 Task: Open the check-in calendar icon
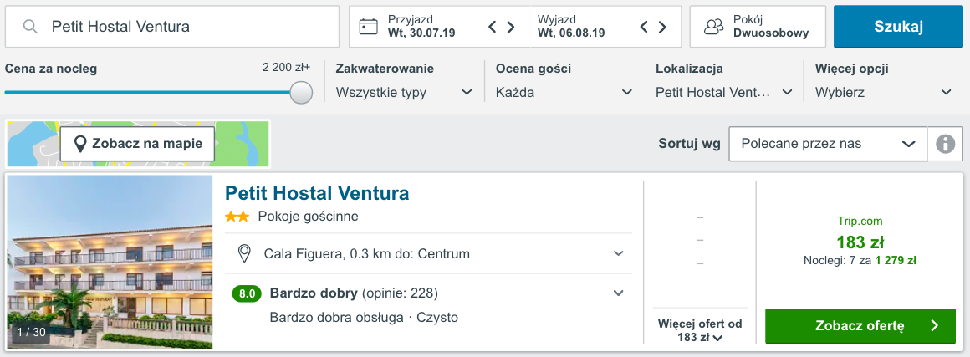tap(369, 27)
